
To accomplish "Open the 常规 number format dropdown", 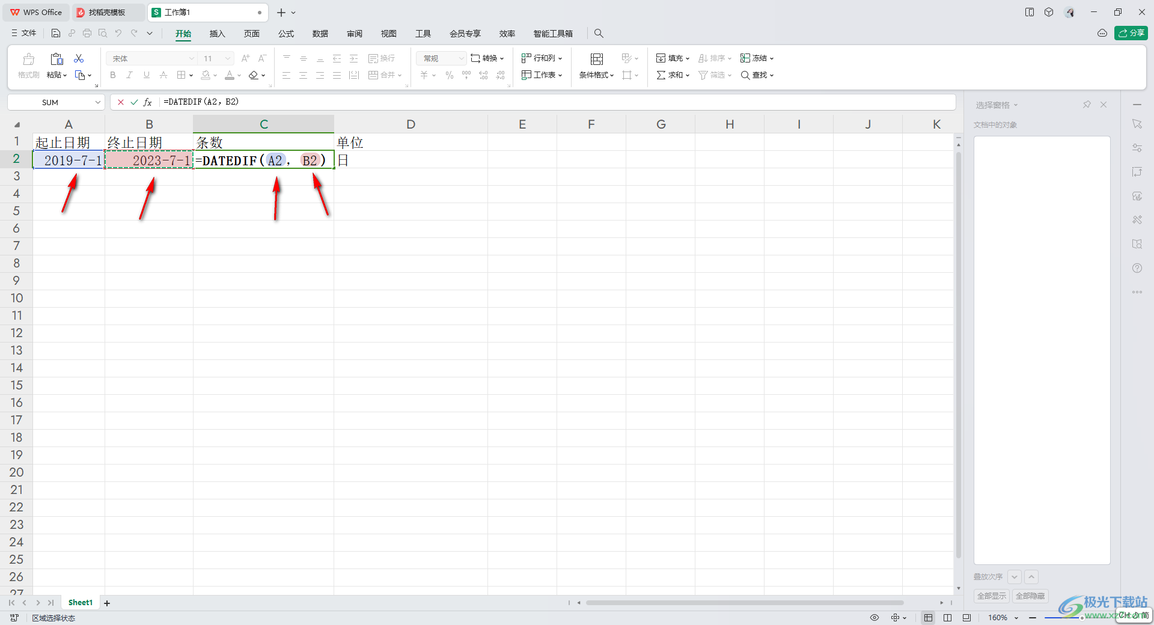I will tap(441, 58).
